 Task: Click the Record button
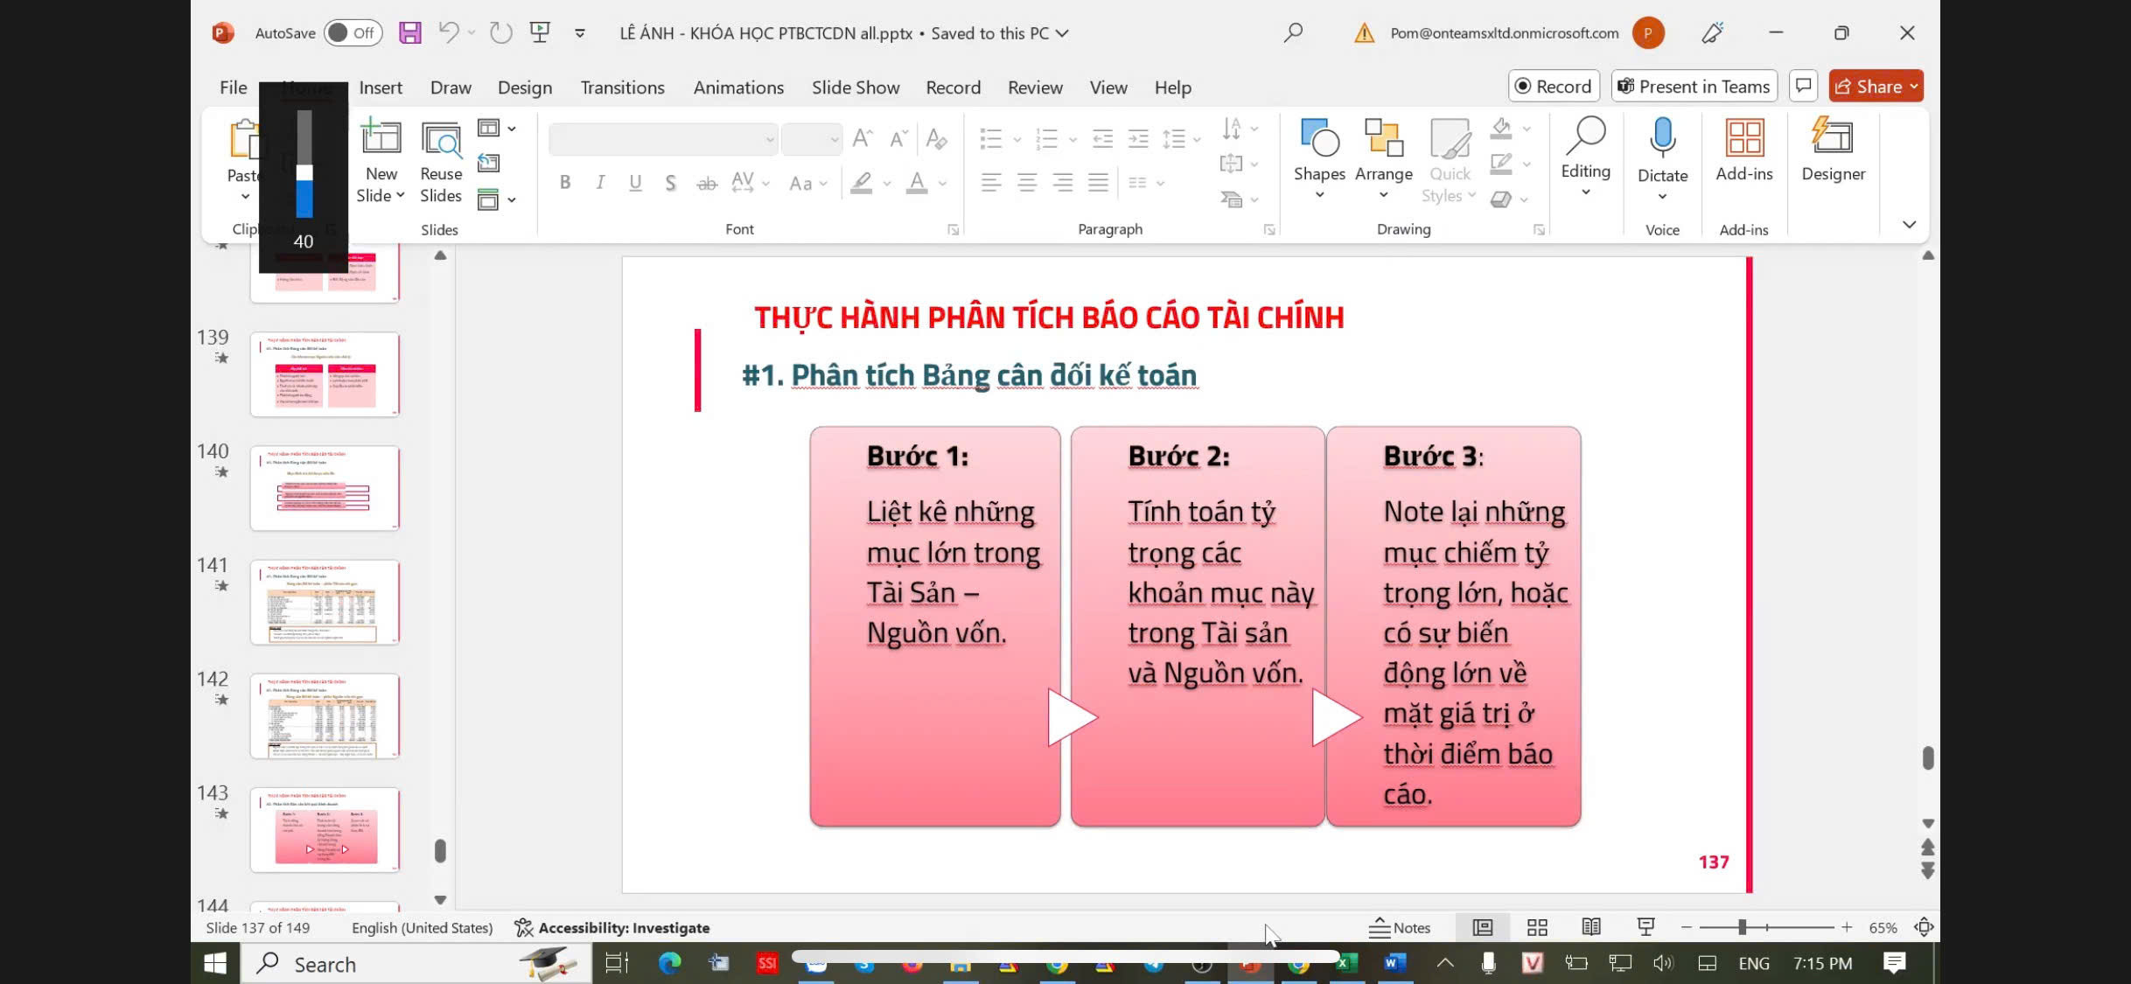pyautogui.click(x=1554, y=86)
